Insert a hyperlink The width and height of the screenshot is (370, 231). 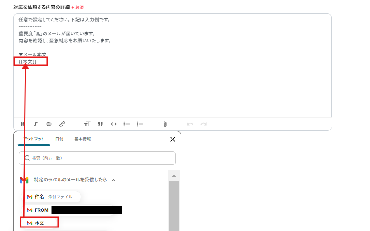pos(62,124)
